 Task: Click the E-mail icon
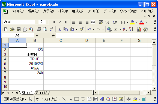[25, 29]
